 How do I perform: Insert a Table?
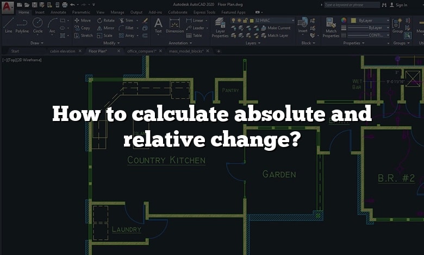point(194,35)
